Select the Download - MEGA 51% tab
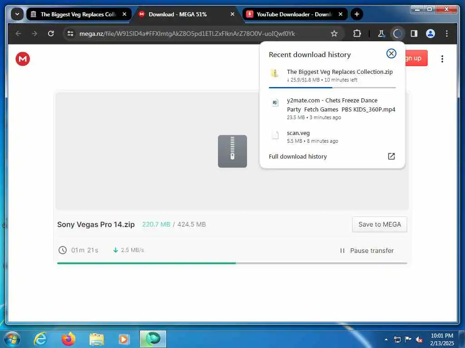The height and width of the screenshot is (348, 465). (x=188, y=14)
